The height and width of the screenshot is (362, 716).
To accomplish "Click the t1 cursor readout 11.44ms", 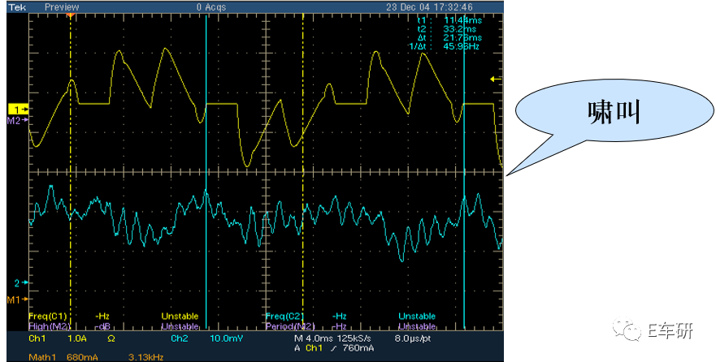I will coord(462,20).
